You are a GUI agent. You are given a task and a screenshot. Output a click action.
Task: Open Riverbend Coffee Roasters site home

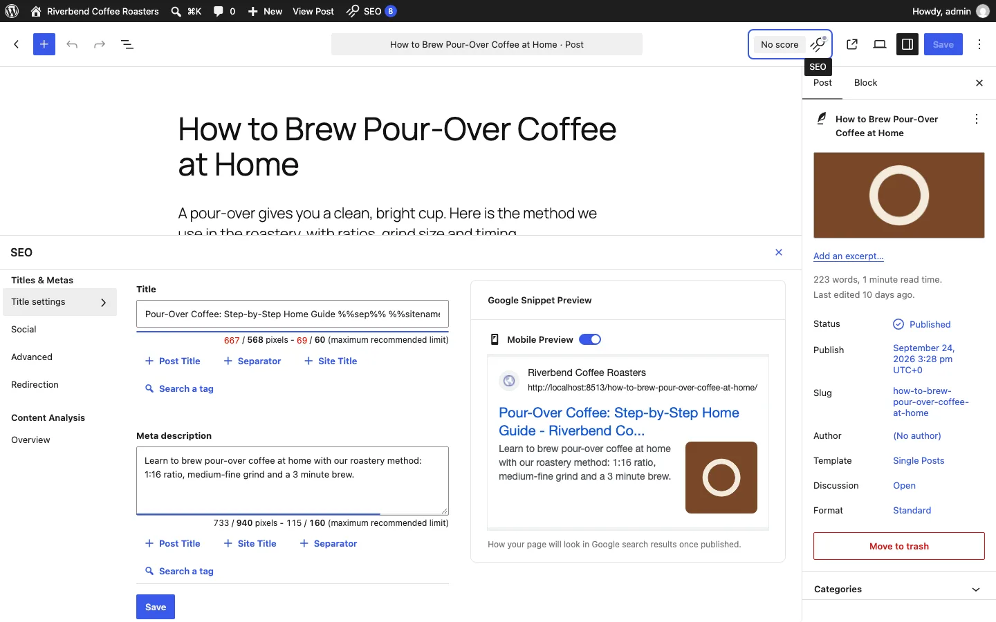pyautogui.click(x=95, y=11)
